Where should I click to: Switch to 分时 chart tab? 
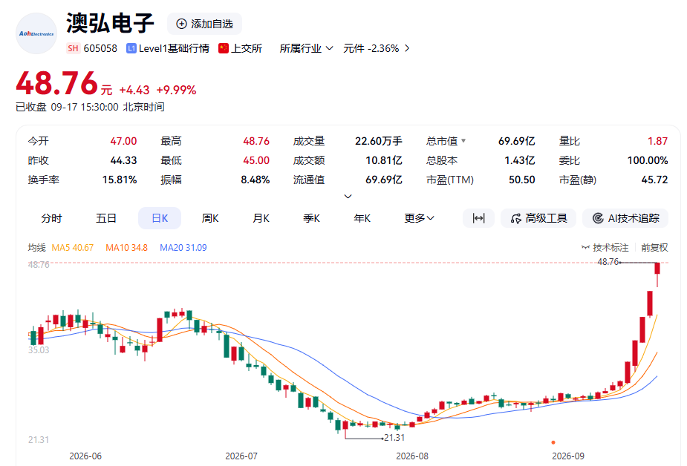point(51,218)
